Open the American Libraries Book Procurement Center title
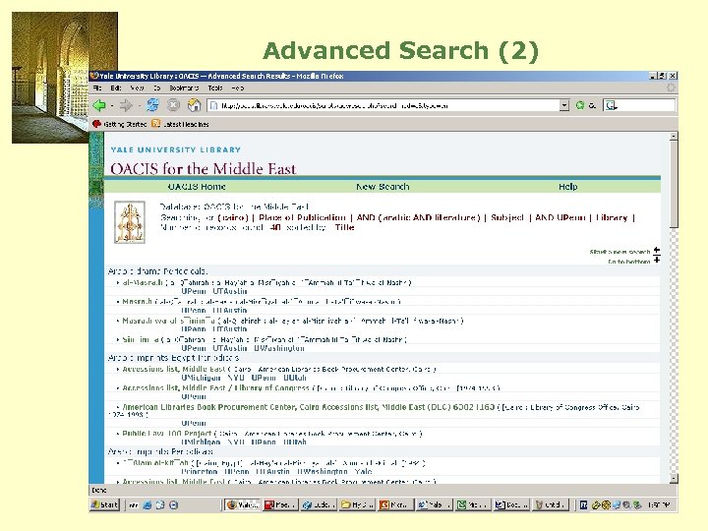Image resolution: width=708 pixels, height=531 pixels. click(309, 407)
